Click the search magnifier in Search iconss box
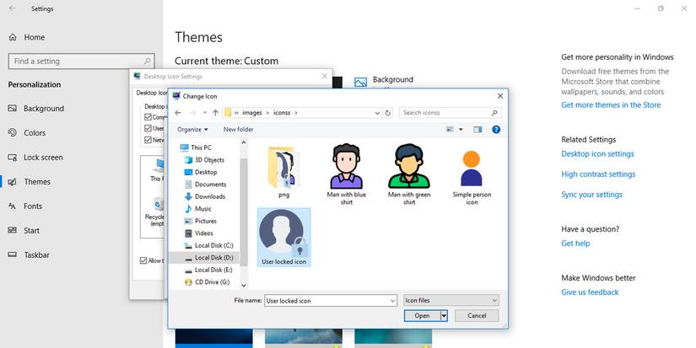The image size is (696, 348). [x=494, y=113]
